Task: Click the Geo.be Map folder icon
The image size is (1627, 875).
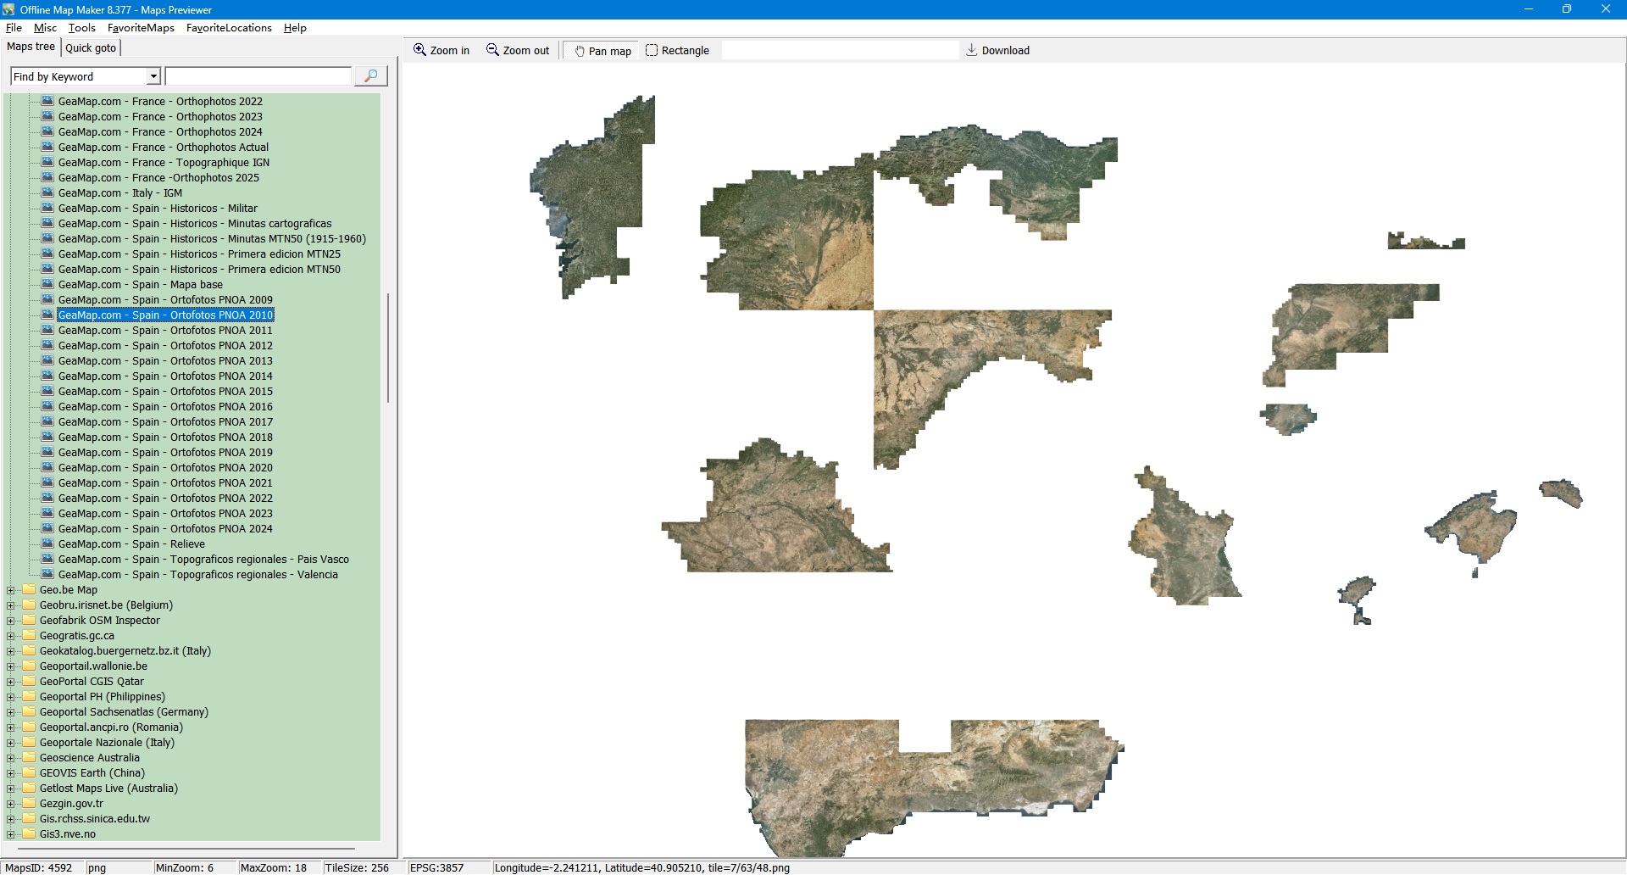Action: point(29,589)
